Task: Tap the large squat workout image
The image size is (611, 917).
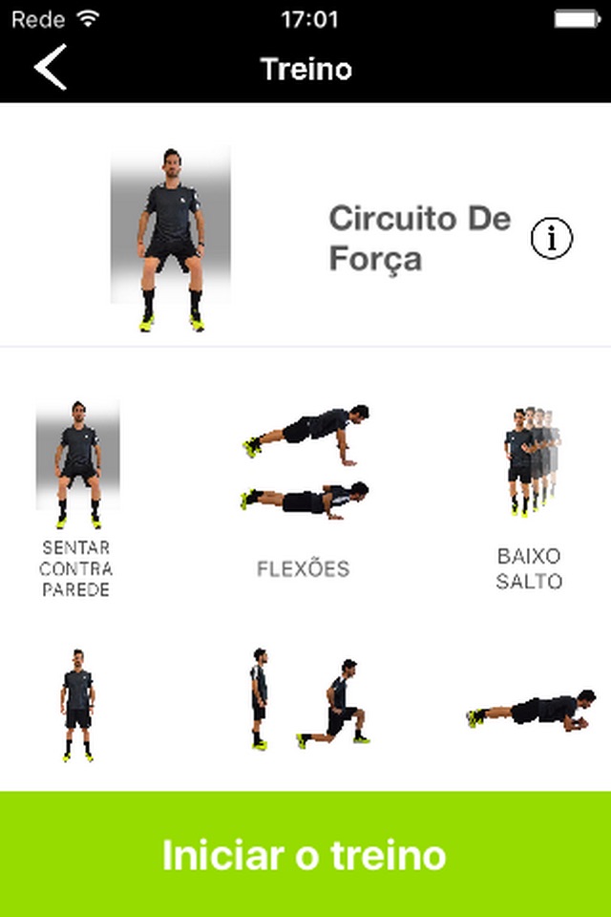Action: [x=171, y=240]
